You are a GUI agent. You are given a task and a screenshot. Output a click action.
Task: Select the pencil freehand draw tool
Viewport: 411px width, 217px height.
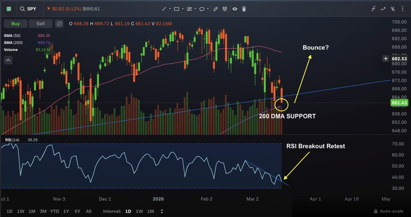[216, 9]
